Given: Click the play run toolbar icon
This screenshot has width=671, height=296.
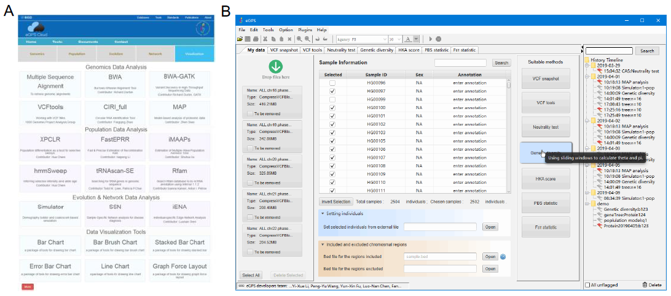Looking at the screenshot, I should tap(430, 39).
